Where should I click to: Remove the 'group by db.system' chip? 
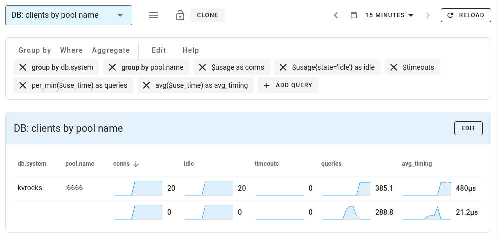coord(23,67)
